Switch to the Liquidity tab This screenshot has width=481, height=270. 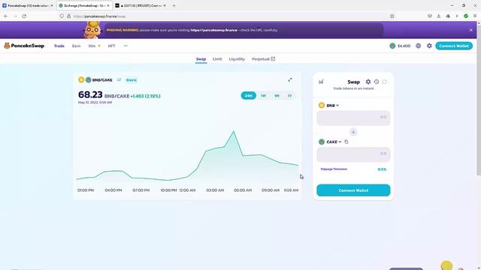coord(237,59)
